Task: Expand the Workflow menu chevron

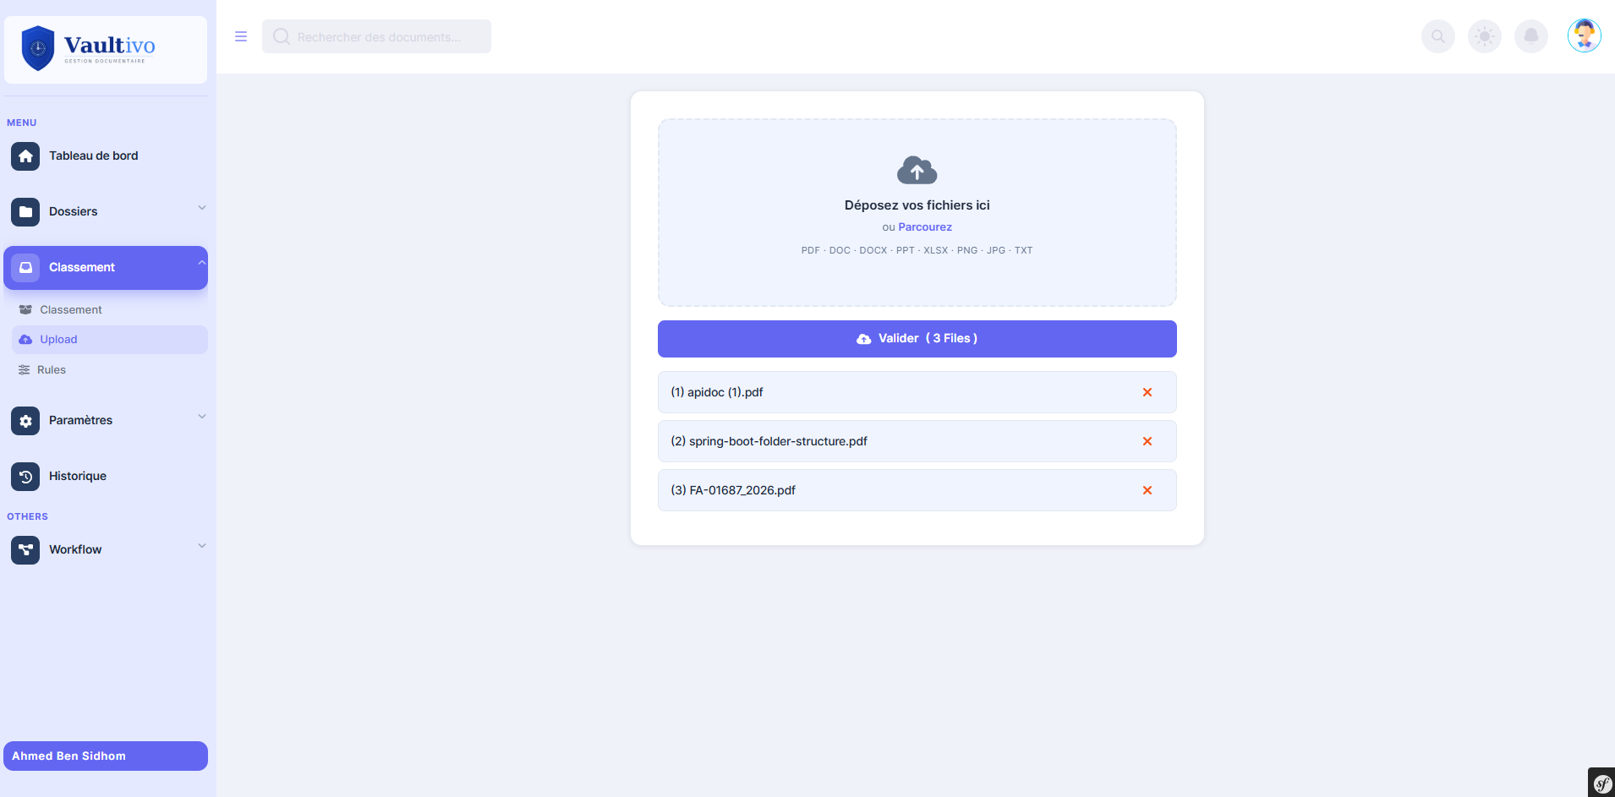Action: pyautogui.click(x=202, y=546)
